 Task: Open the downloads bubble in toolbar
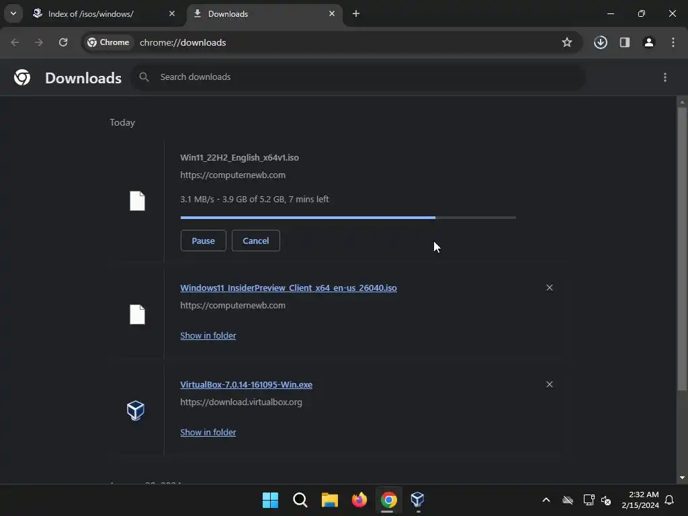click(x=601, y=42)
